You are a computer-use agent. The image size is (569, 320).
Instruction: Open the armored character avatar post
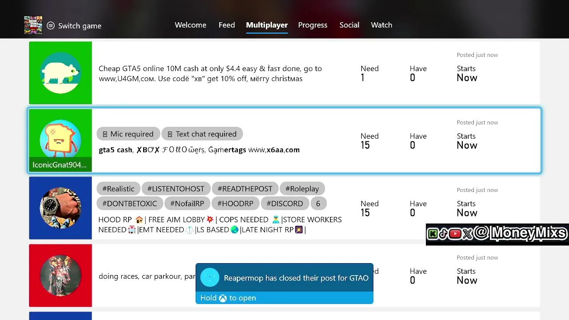(x=60, y=276)
